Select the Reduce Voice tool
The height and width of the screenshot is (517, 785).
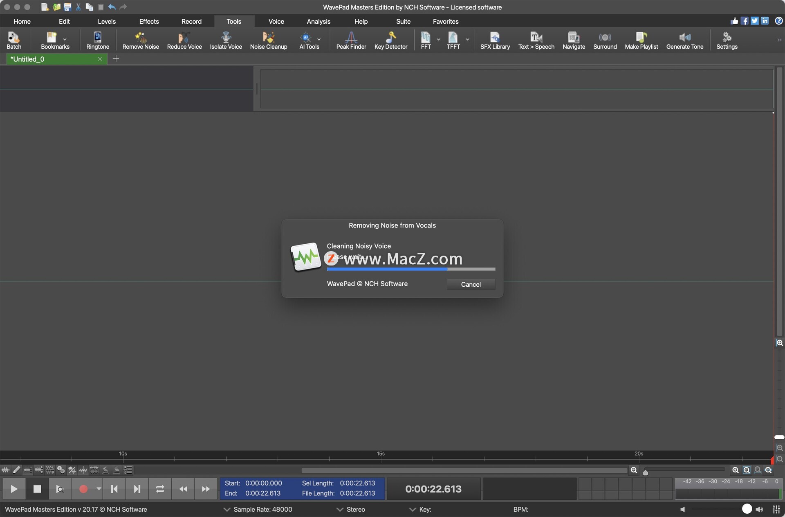184,40
